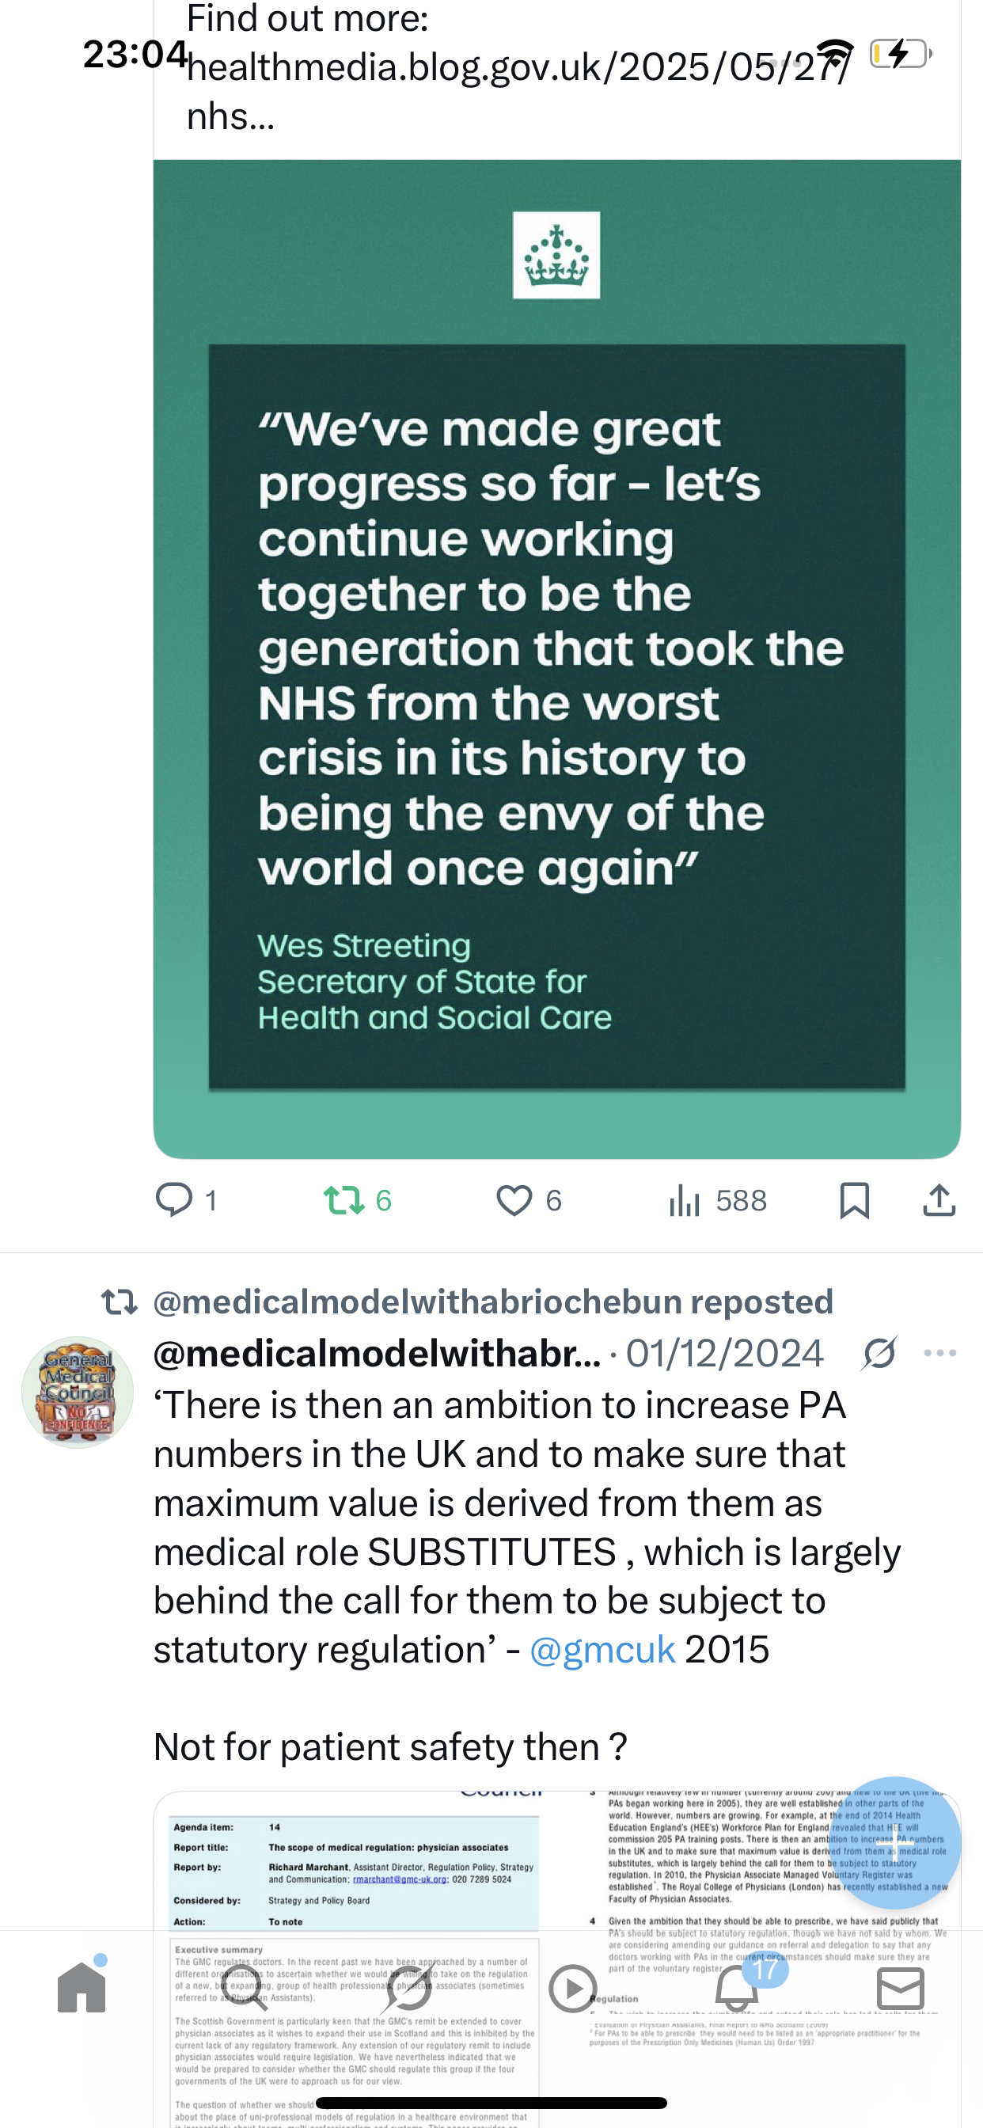View analytics showing 588 views
This screenshot has width=983, height=2128.
pos(717,1199)
